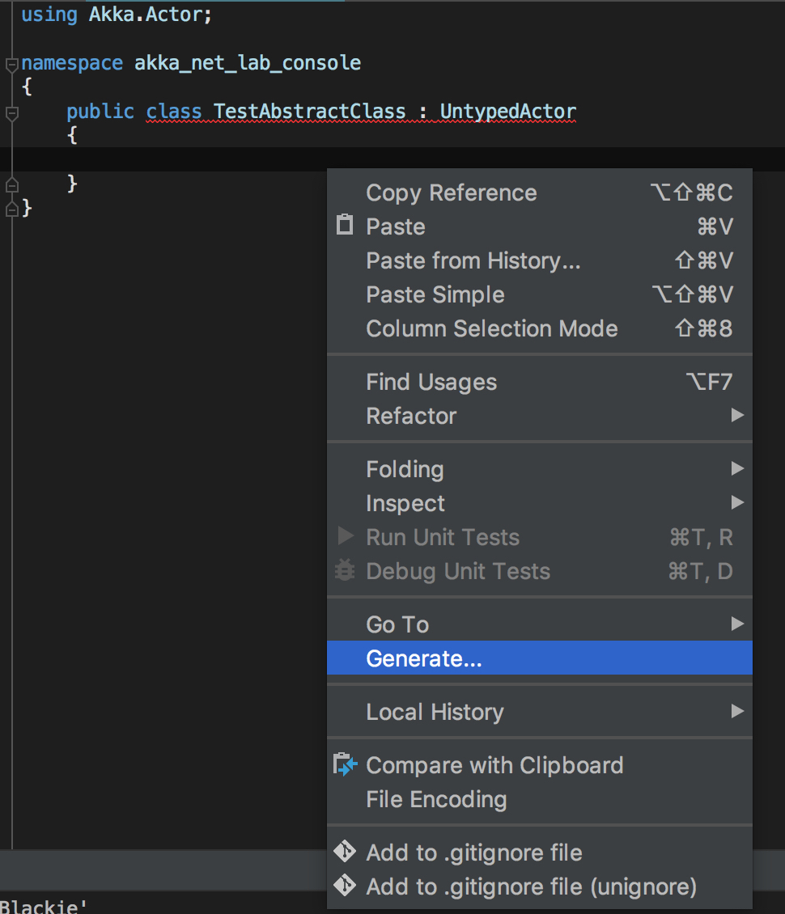
Task: Click the Debug Unit Tests bug icon
Action: click(345, 571)
